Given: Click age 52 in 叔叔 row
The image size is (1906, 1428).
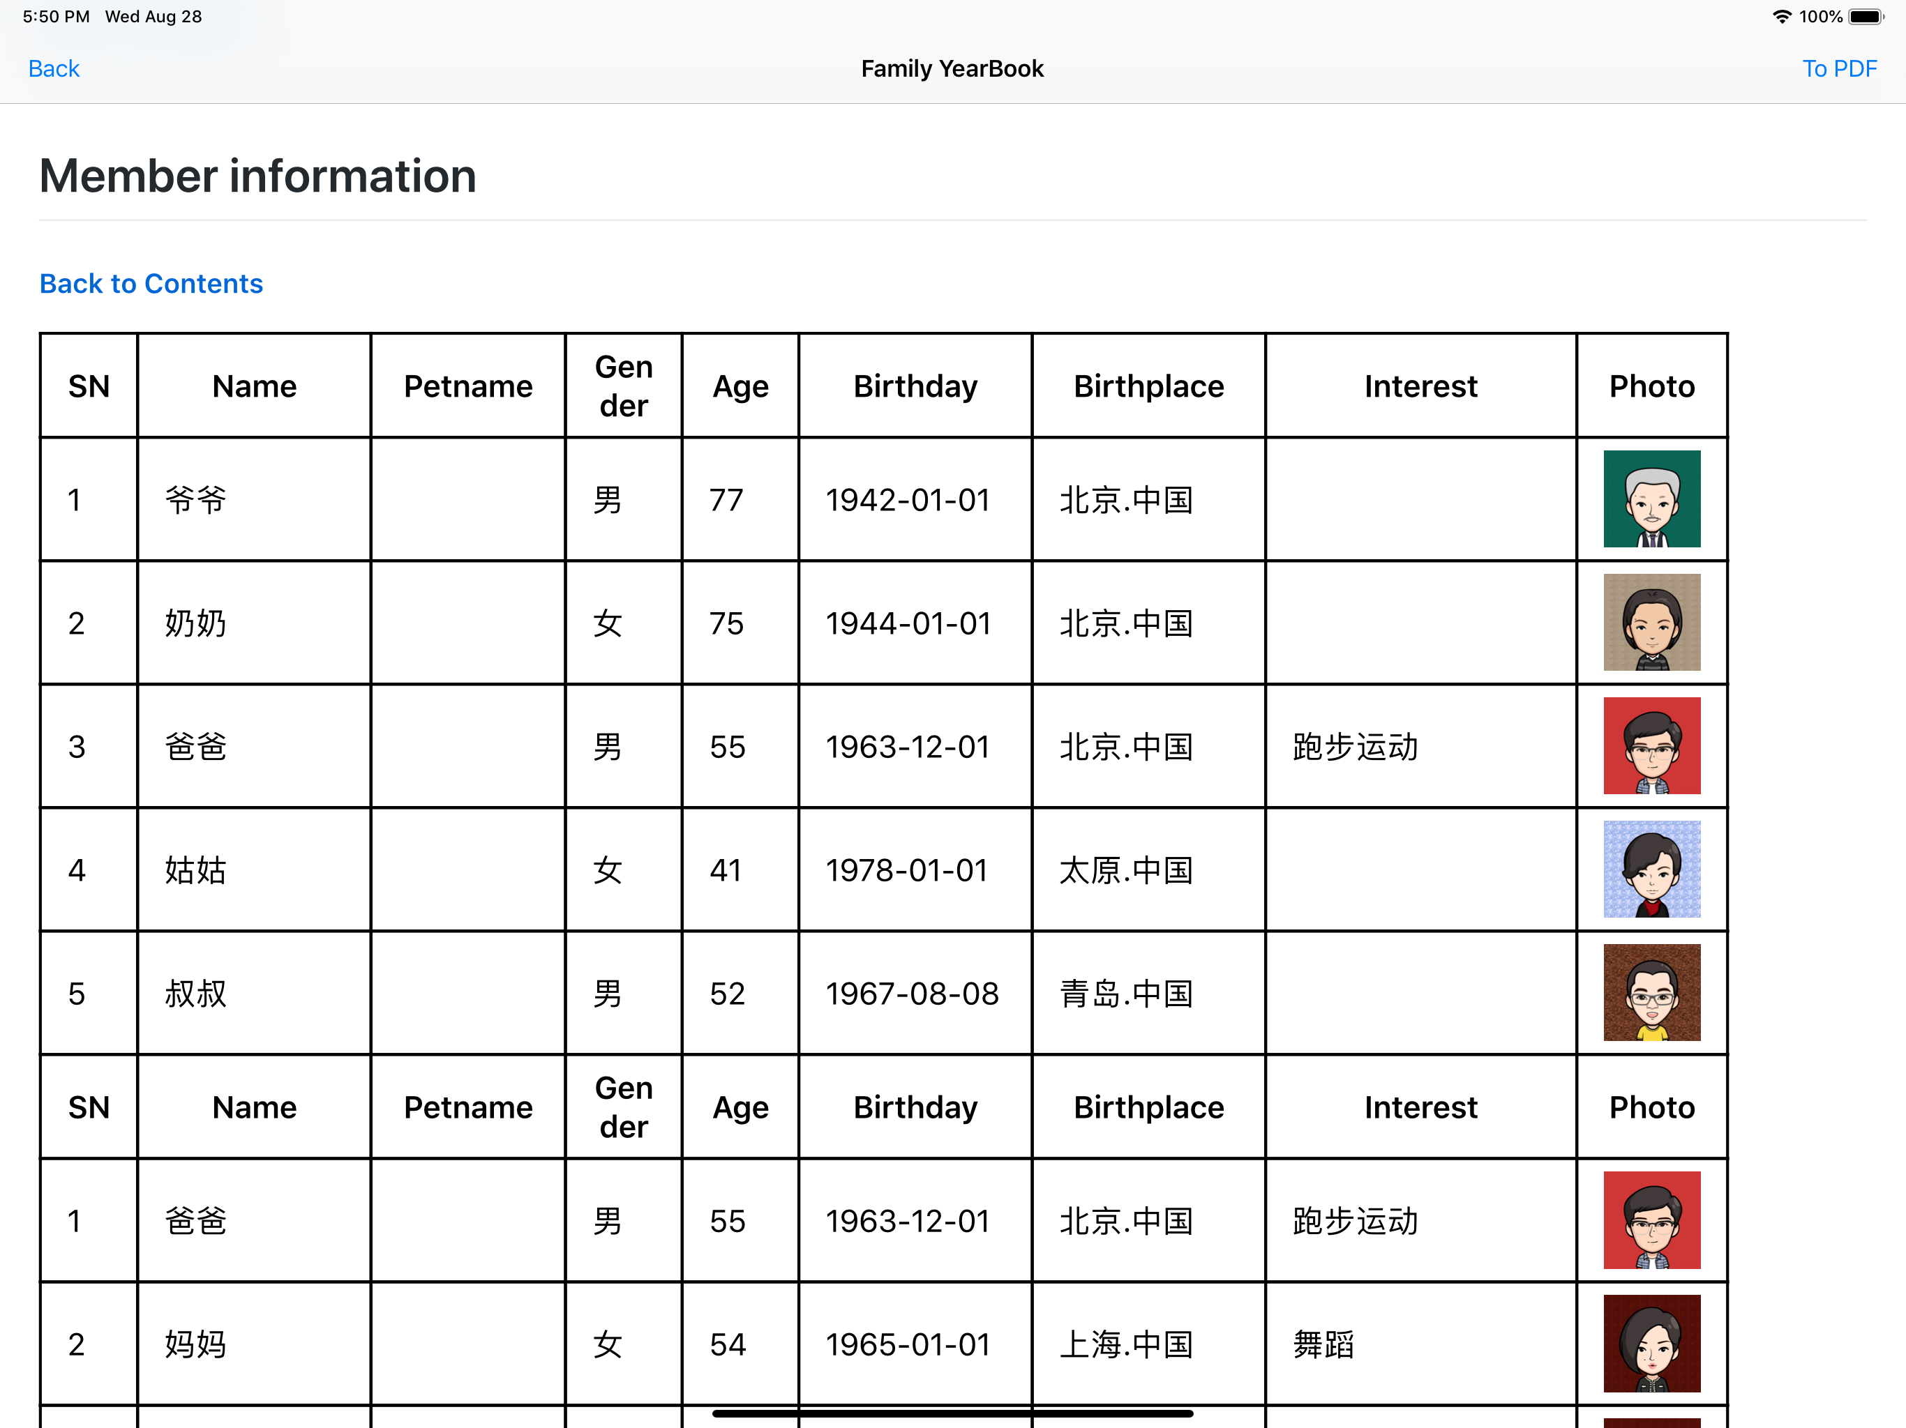Looking at the screenshot, I should (x=727, y=993).
